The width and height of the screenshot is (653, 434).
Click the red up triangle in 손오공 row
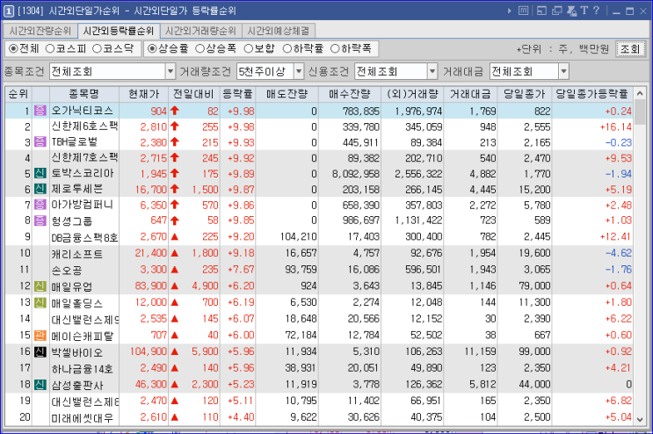(175, 270)
